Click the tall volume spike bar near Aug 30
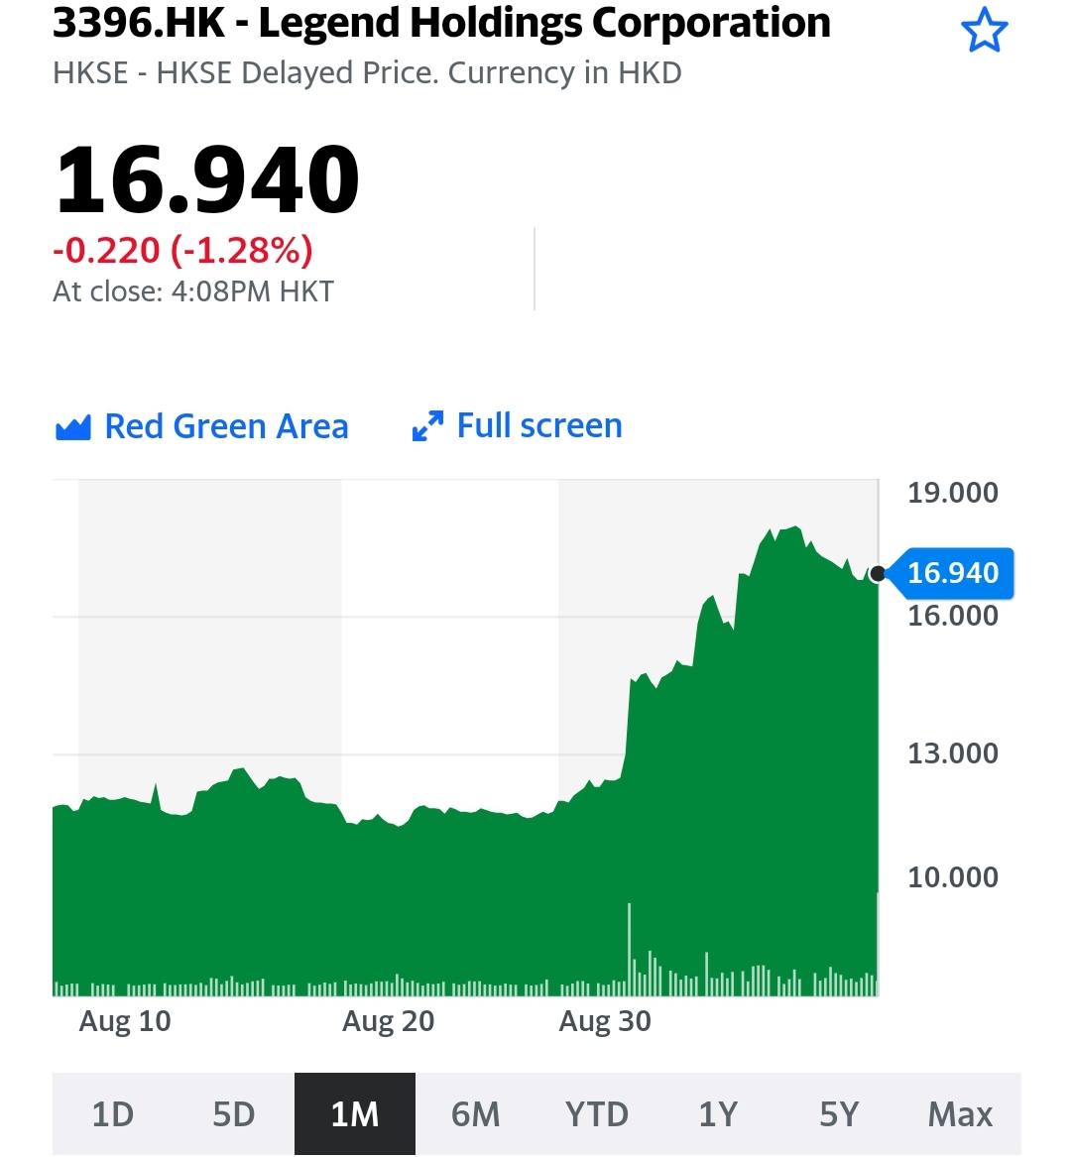This screenshot has width=1071, height=1157. (630, 949)
